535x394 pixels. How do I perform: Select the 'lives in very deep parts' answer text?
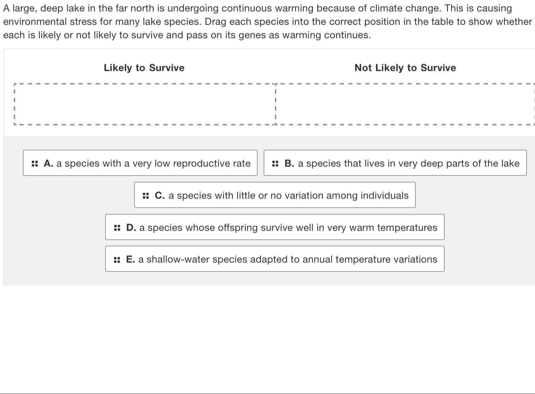click(408, 164)
